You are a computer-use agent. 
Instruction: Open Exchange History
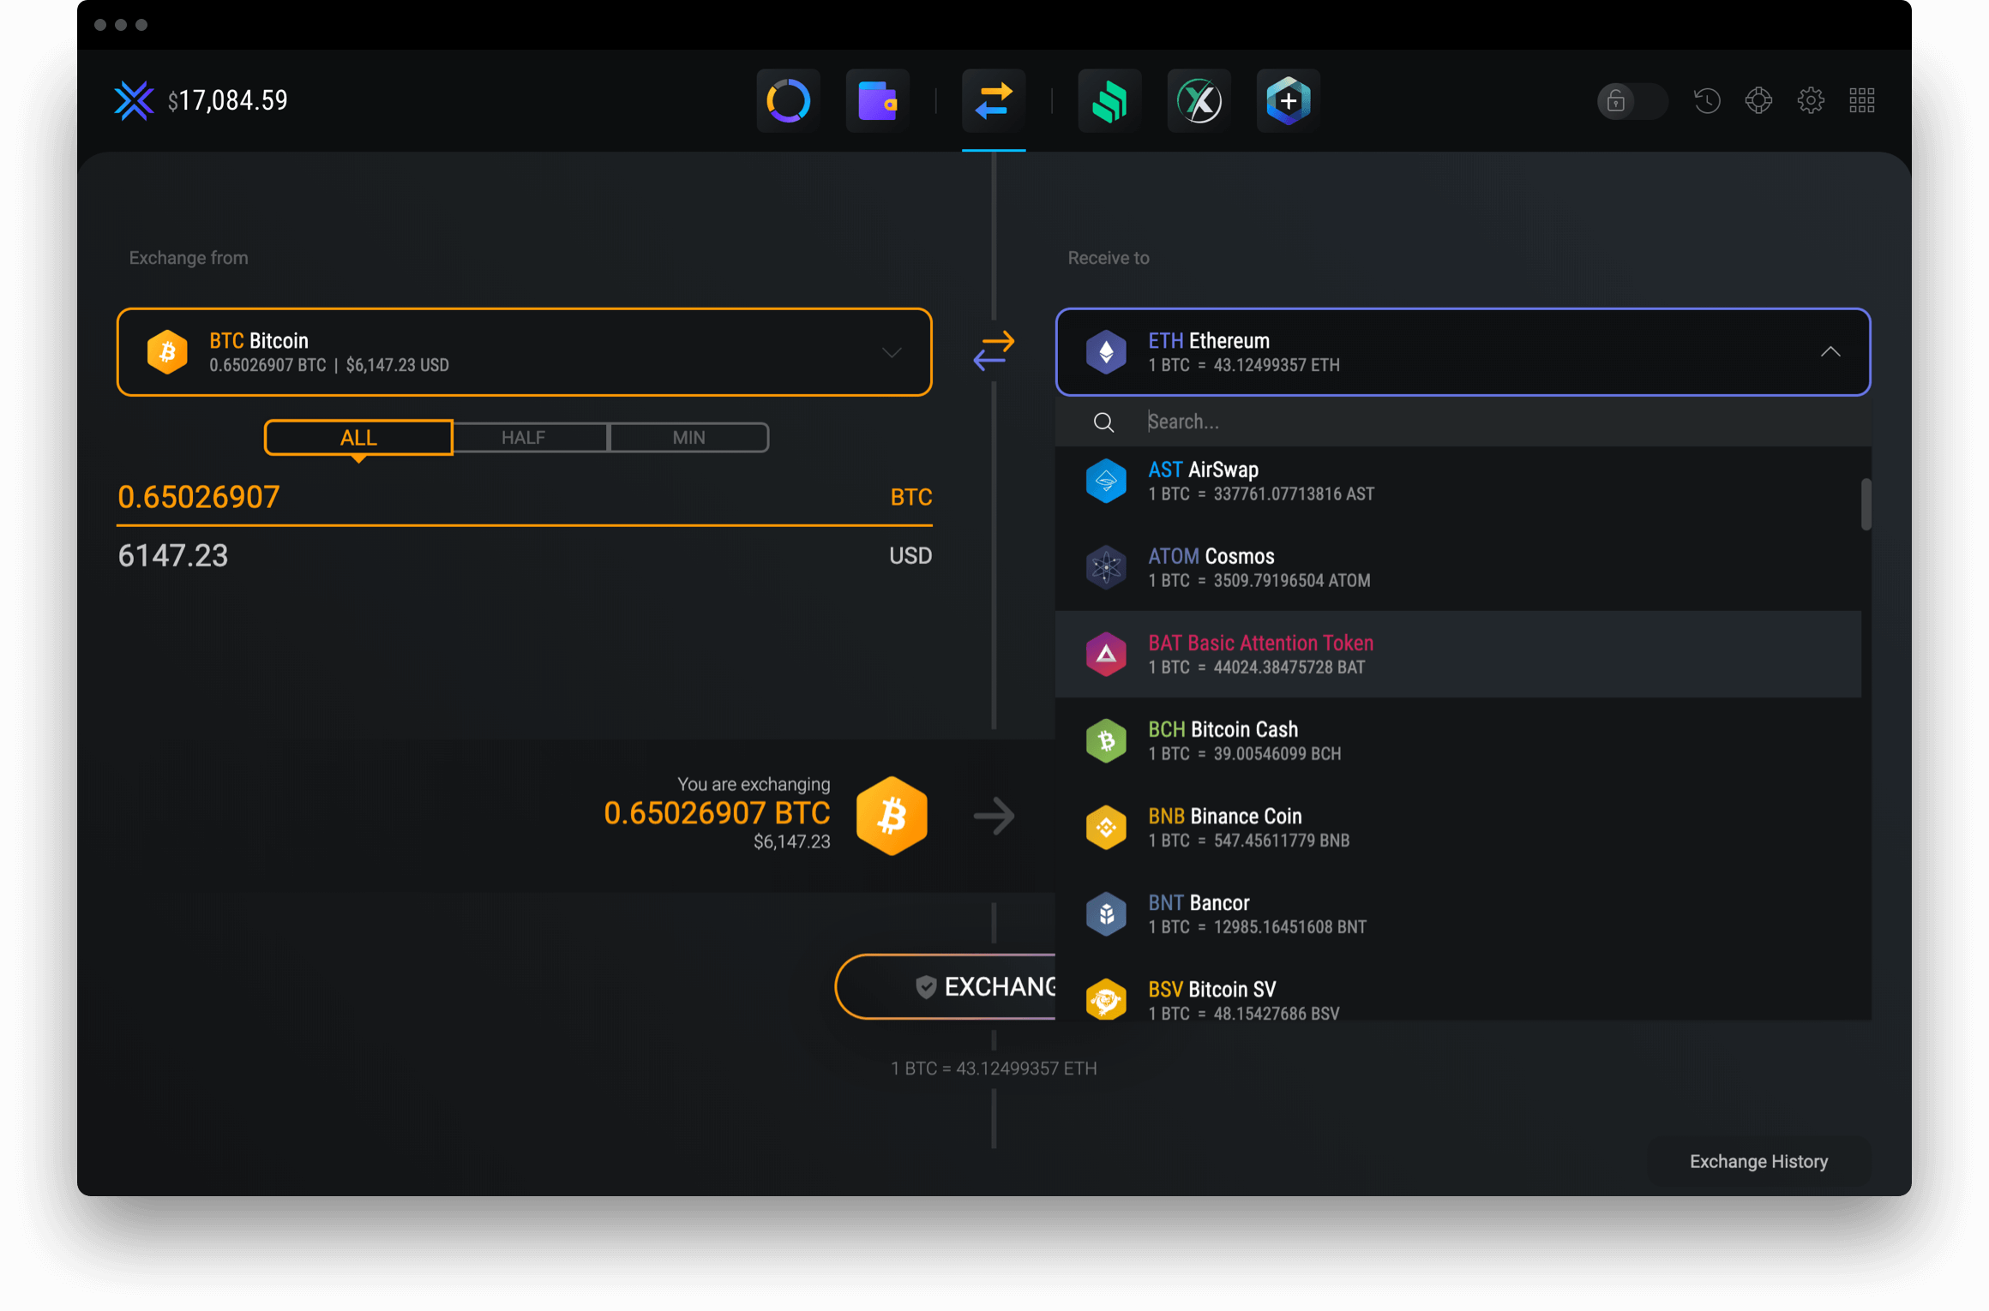[x=1758, y=1161]
